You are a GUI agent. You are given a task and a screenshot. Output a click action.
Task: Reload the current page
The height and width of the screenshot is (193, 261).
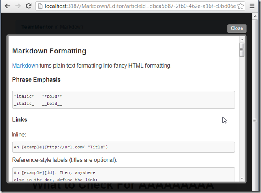tap(28, 6)
